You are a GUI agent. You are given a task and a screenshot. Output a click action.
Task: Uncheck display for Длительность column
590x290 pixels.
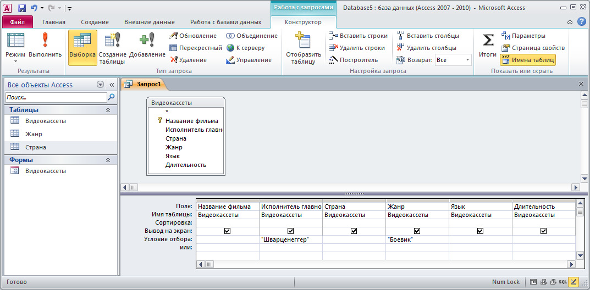(x=543, y=231)
